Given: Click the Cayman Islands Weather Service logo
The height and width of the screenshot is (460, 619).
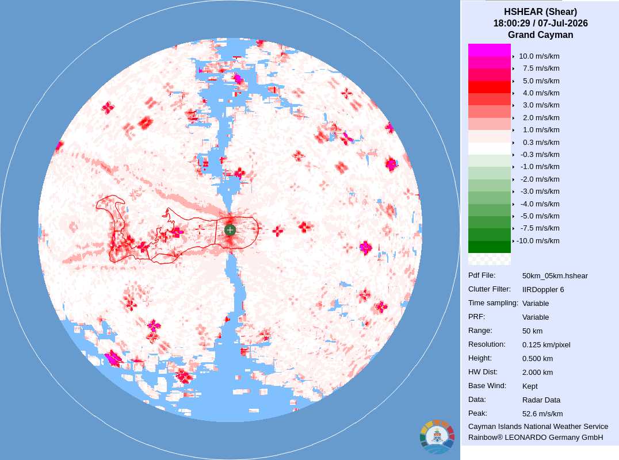Looking at the screenshot, I should point(437,437).
